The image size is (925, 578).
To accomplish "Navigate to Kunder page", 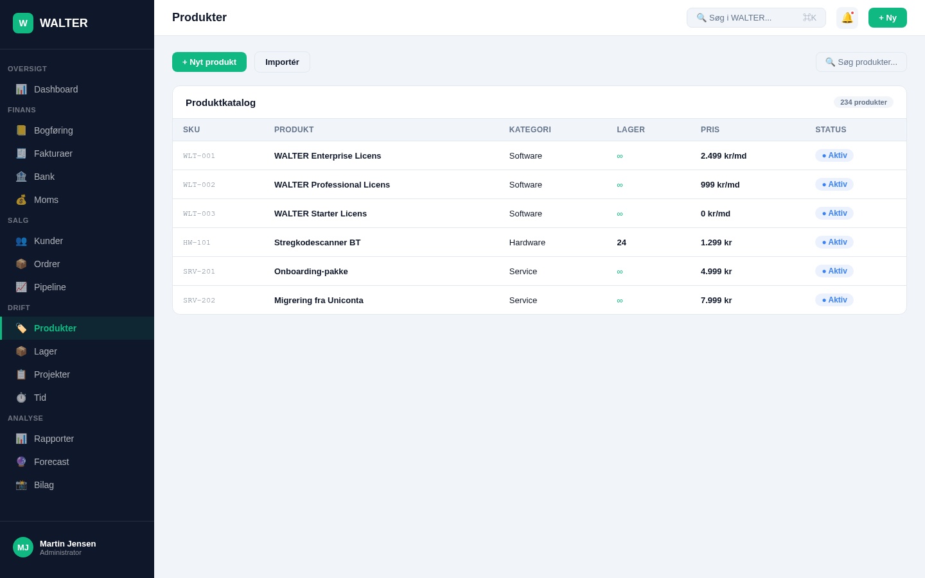I will [77, 241].
